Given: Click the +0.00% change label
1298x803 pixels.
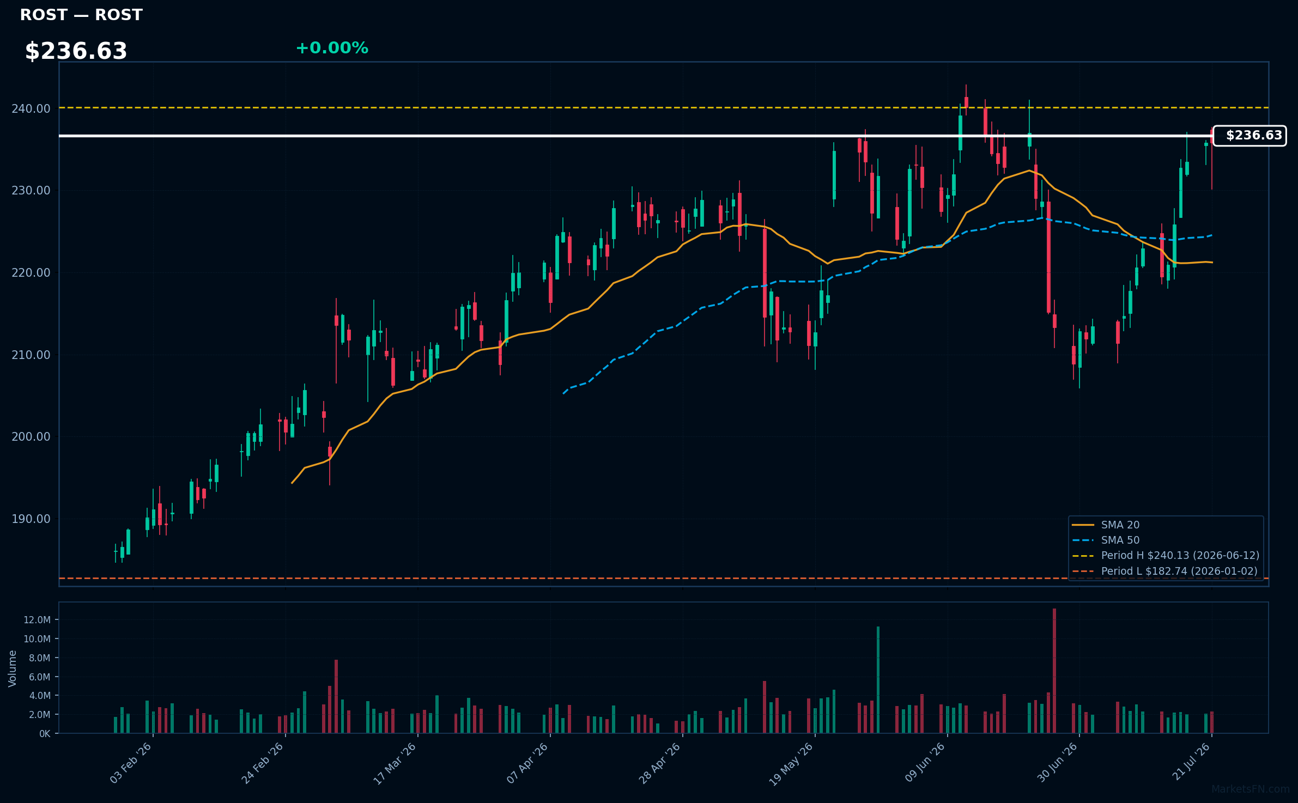Looking at the screenshot, I should [332, 48].
